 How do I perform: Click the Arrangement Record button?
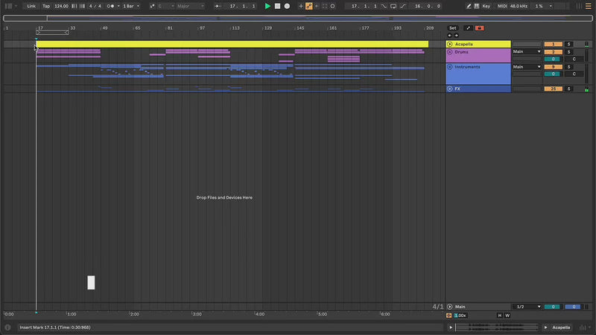(x=287, y=6)
